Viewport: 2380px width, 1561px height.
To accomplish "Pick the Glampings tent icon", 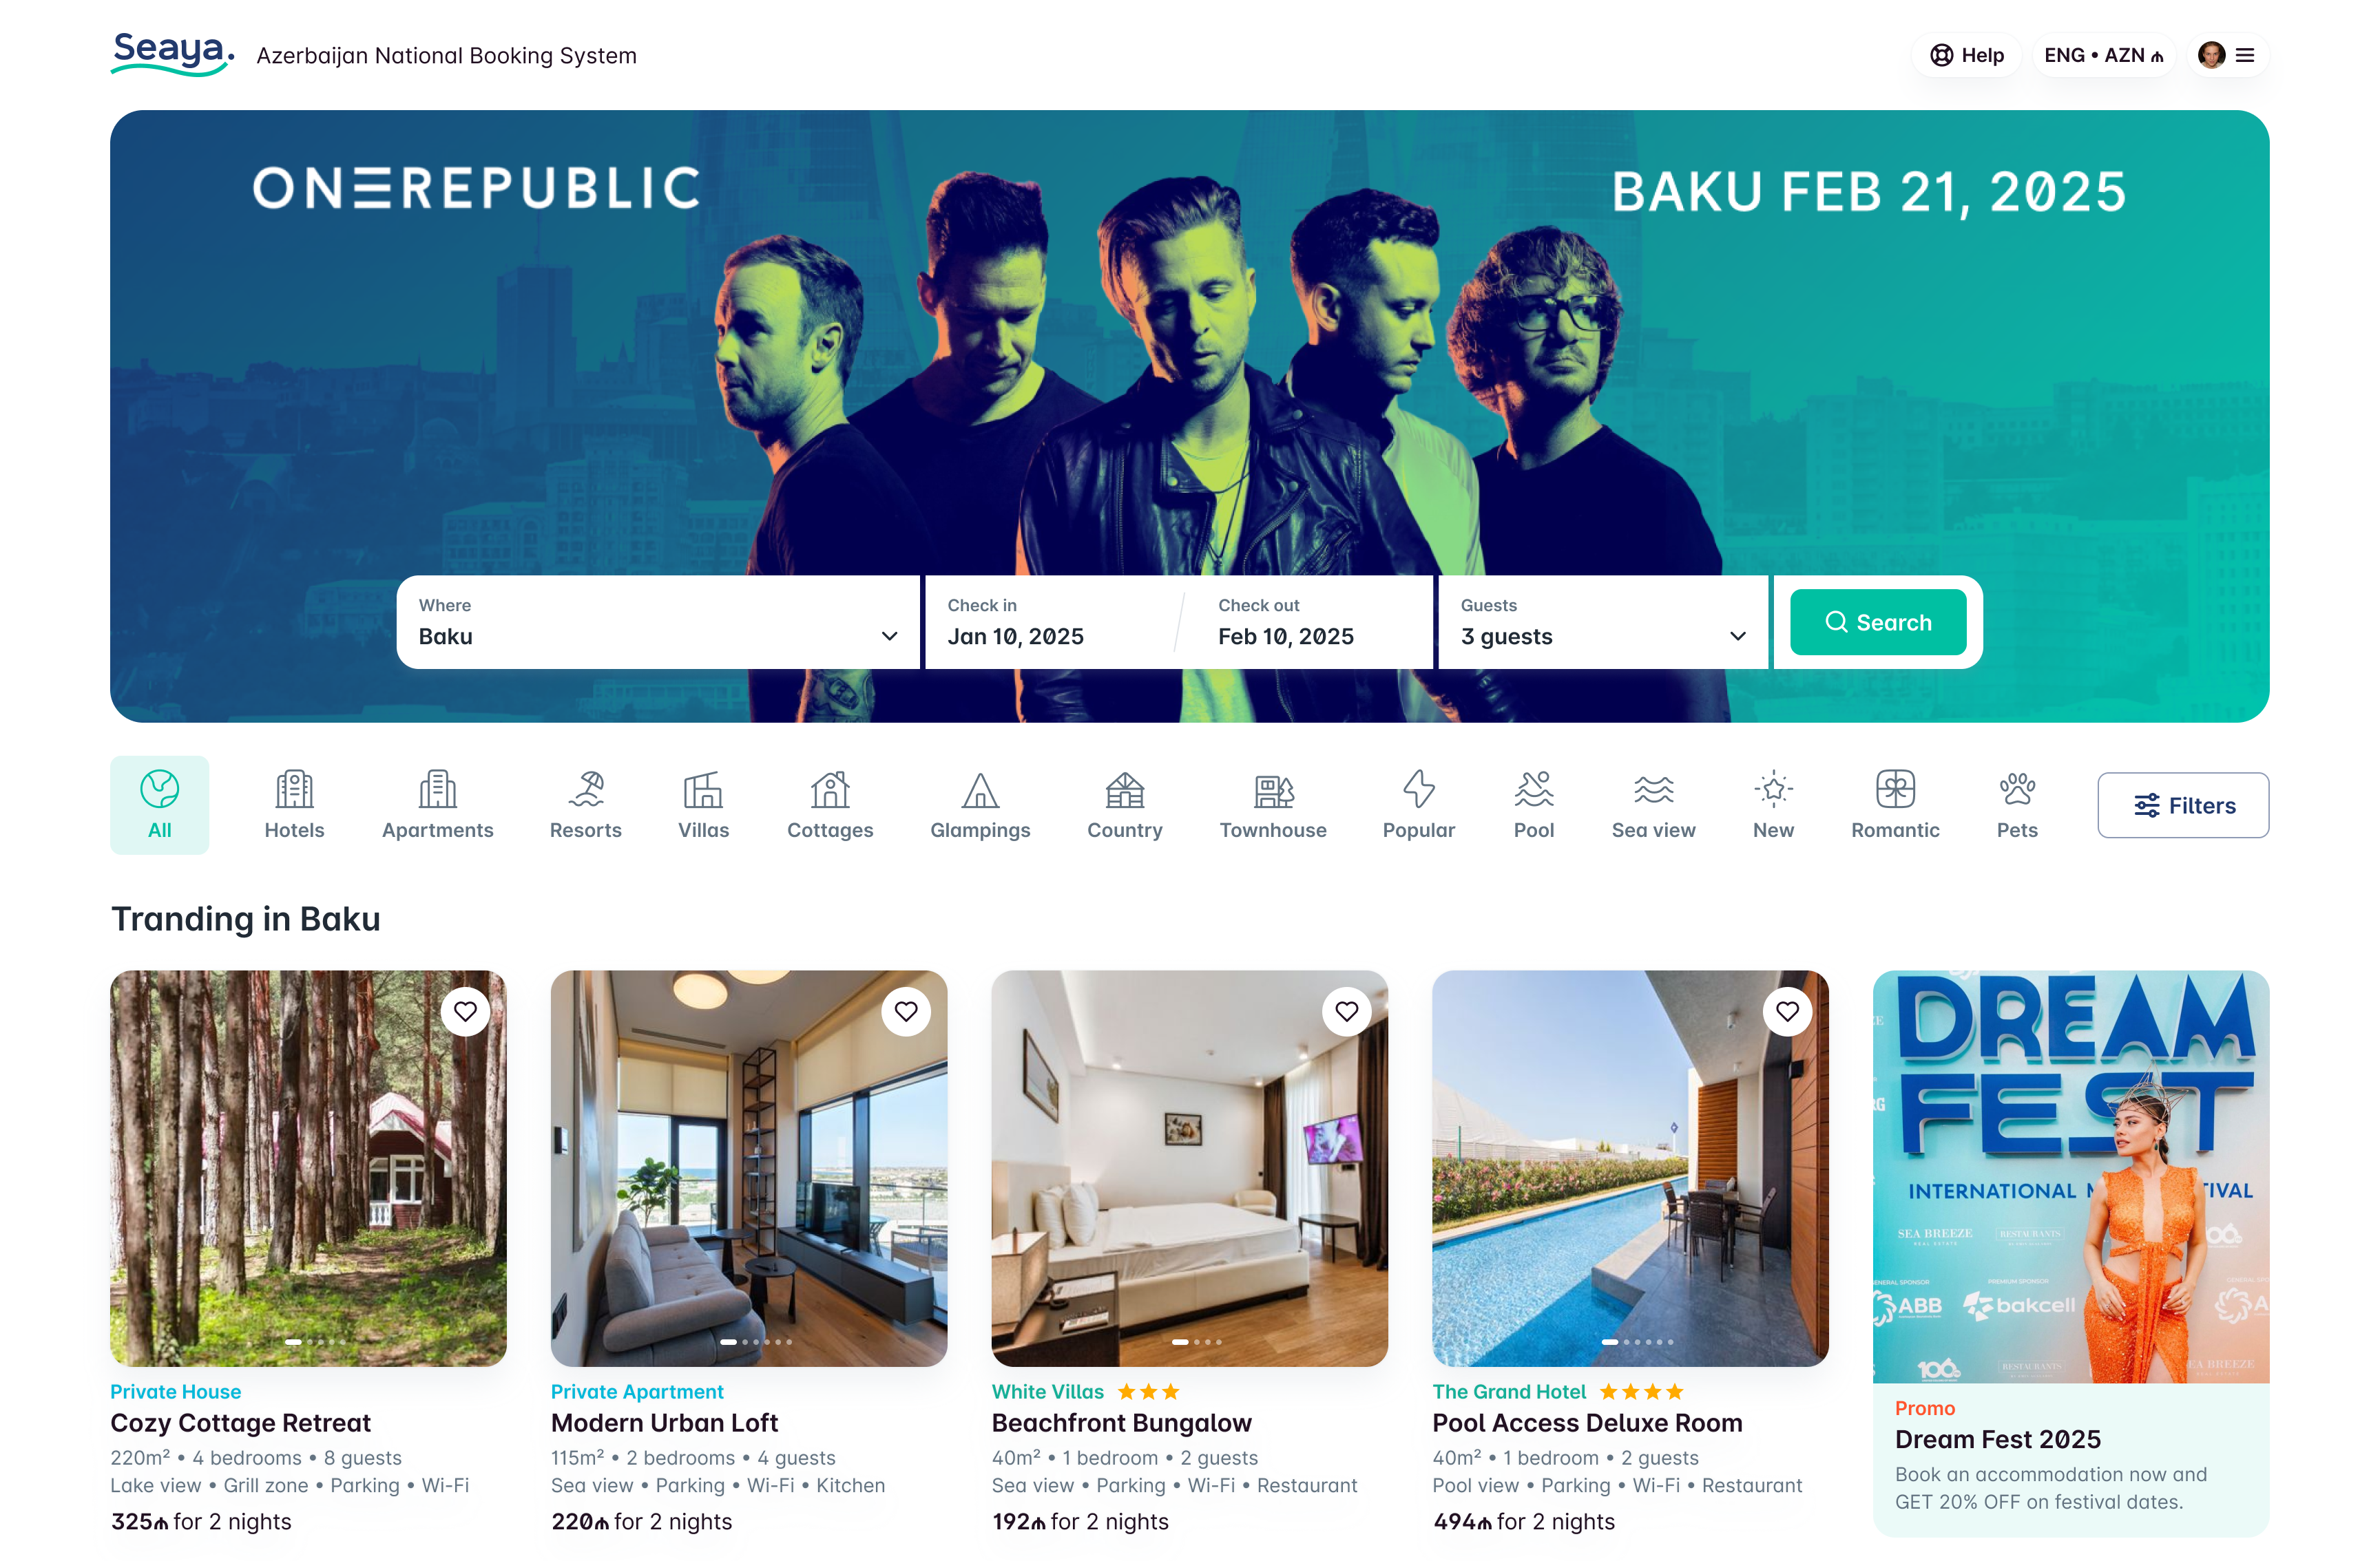I will click(980, 789).
